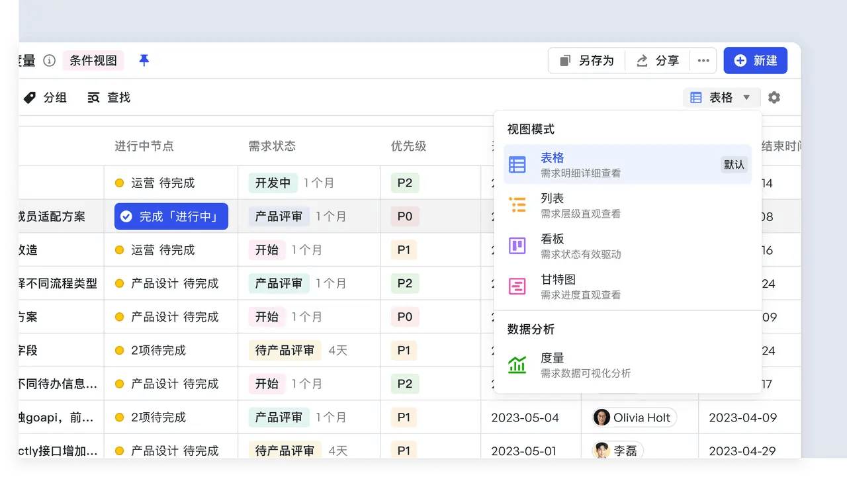Click the 分享 button
The width and height of the screenshot is (847, 481).
[x=657, y=60]
